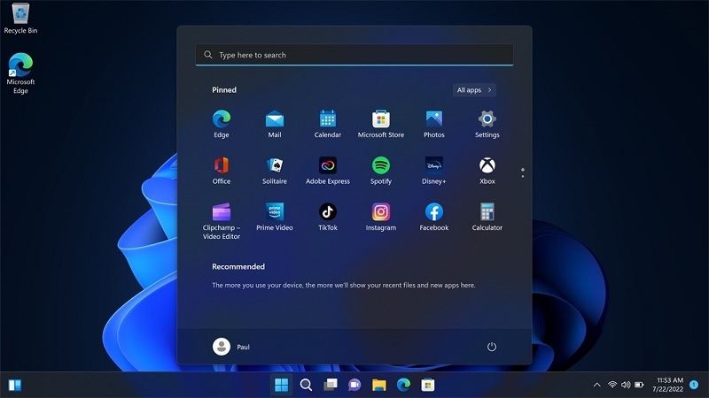This screenshot has width=709, height=398.
Task: Open the Mail app
Action: point(275,124)
